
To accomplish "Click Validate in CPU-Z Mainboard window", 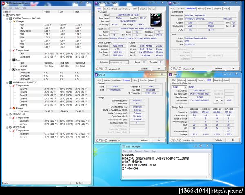I will [x=218, y=69].
